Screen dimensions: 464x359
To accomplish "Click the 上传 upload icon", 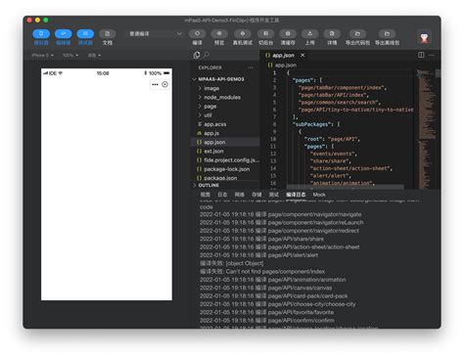I will coord(309,34).
